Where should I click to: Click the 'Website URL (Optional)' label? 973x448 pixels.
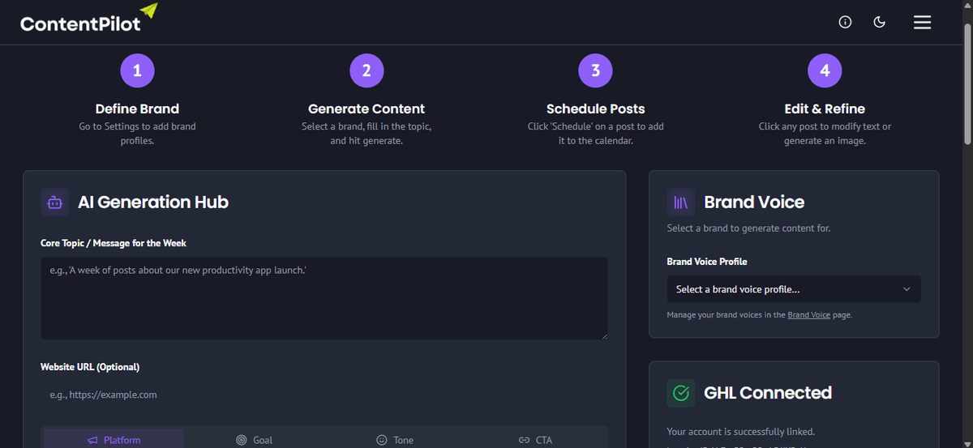[x=90, y=367]
